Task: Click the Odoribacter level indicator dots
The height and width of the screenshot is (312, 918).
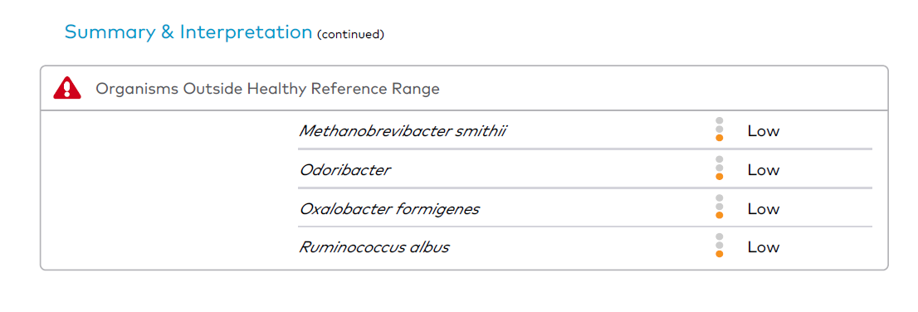Action: click(x=720, y=168)
